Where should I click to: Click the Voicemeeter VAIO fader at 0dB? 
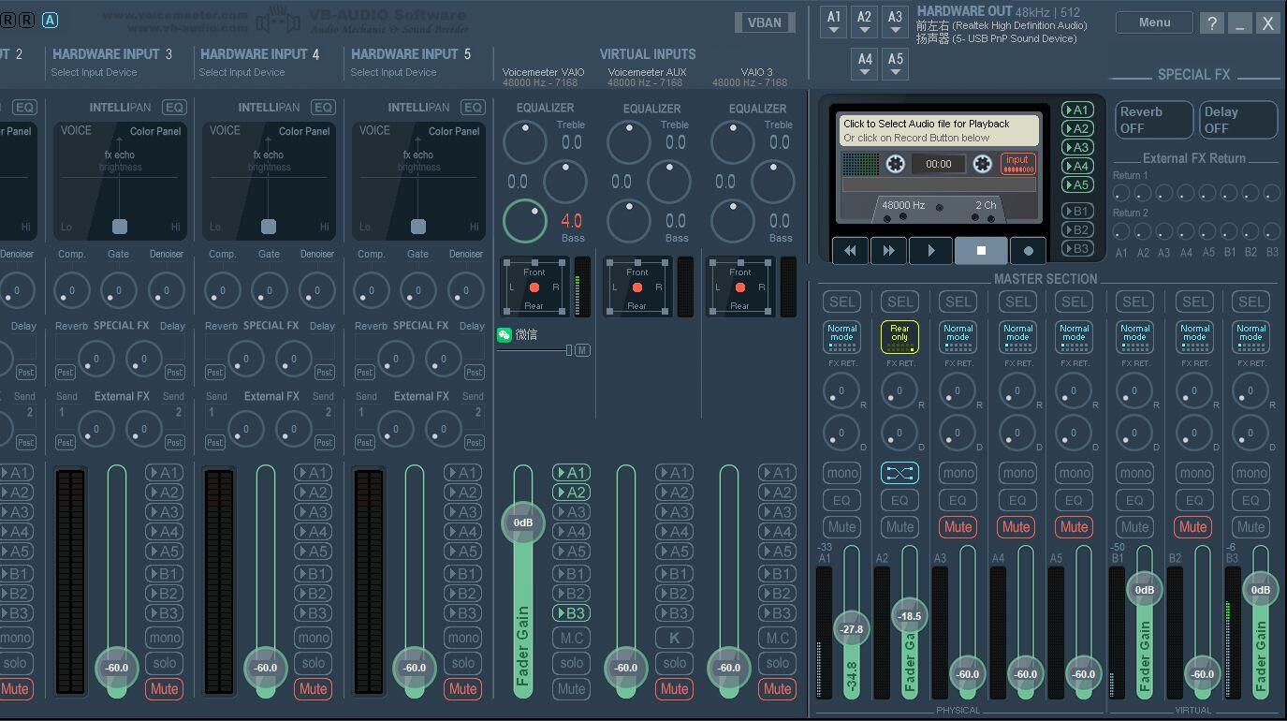coord(523,522)
